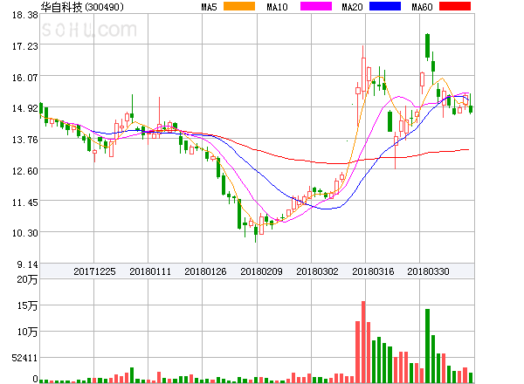Click the highest green candlestick near 17.5
The image size is (524, 384).
tap(427, 47)
